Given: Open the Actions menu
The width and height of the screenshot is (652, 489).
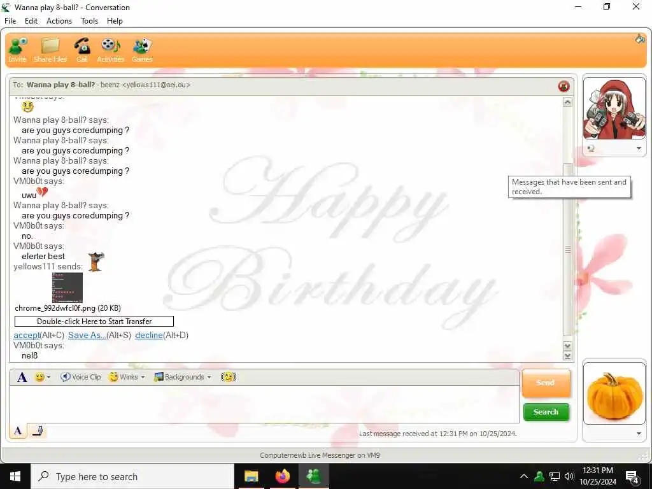Looking at the screenshot, I should (59, 21).
